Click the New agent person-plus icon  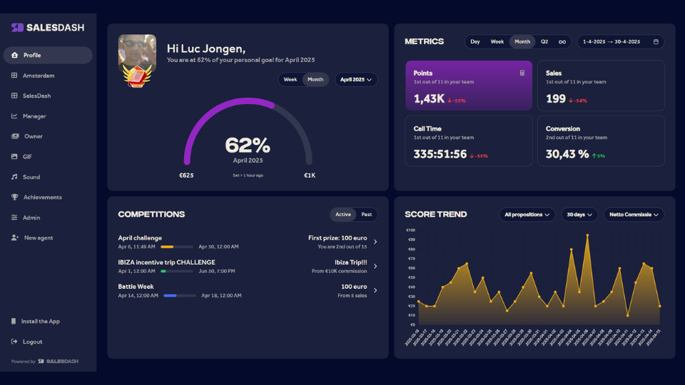[15, 237]
